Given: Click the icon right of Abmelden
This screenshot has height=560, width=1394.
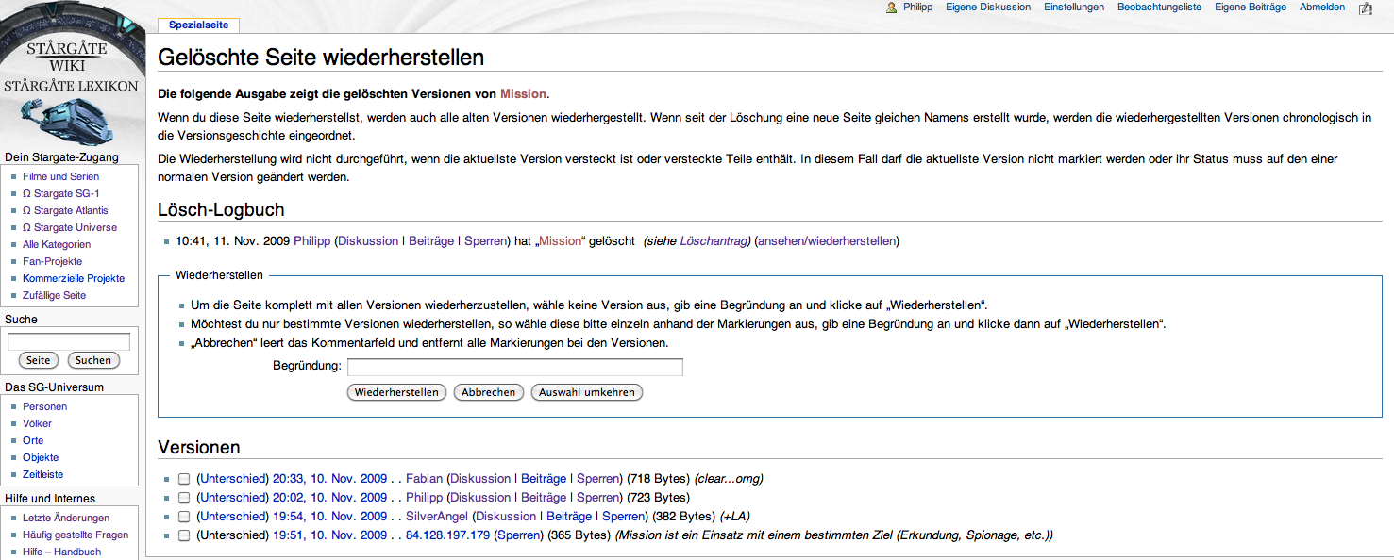Looking at the screenshot, I should [x=1365, y=8].
